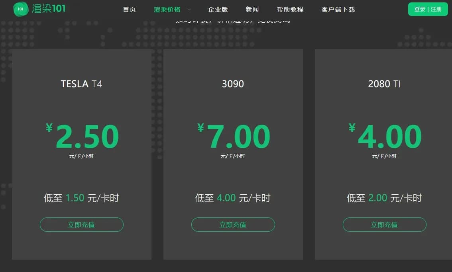Expand the 渲染价格 dropdown chevron
Viewport: 452px width, 272px height.
coord(189,10)
